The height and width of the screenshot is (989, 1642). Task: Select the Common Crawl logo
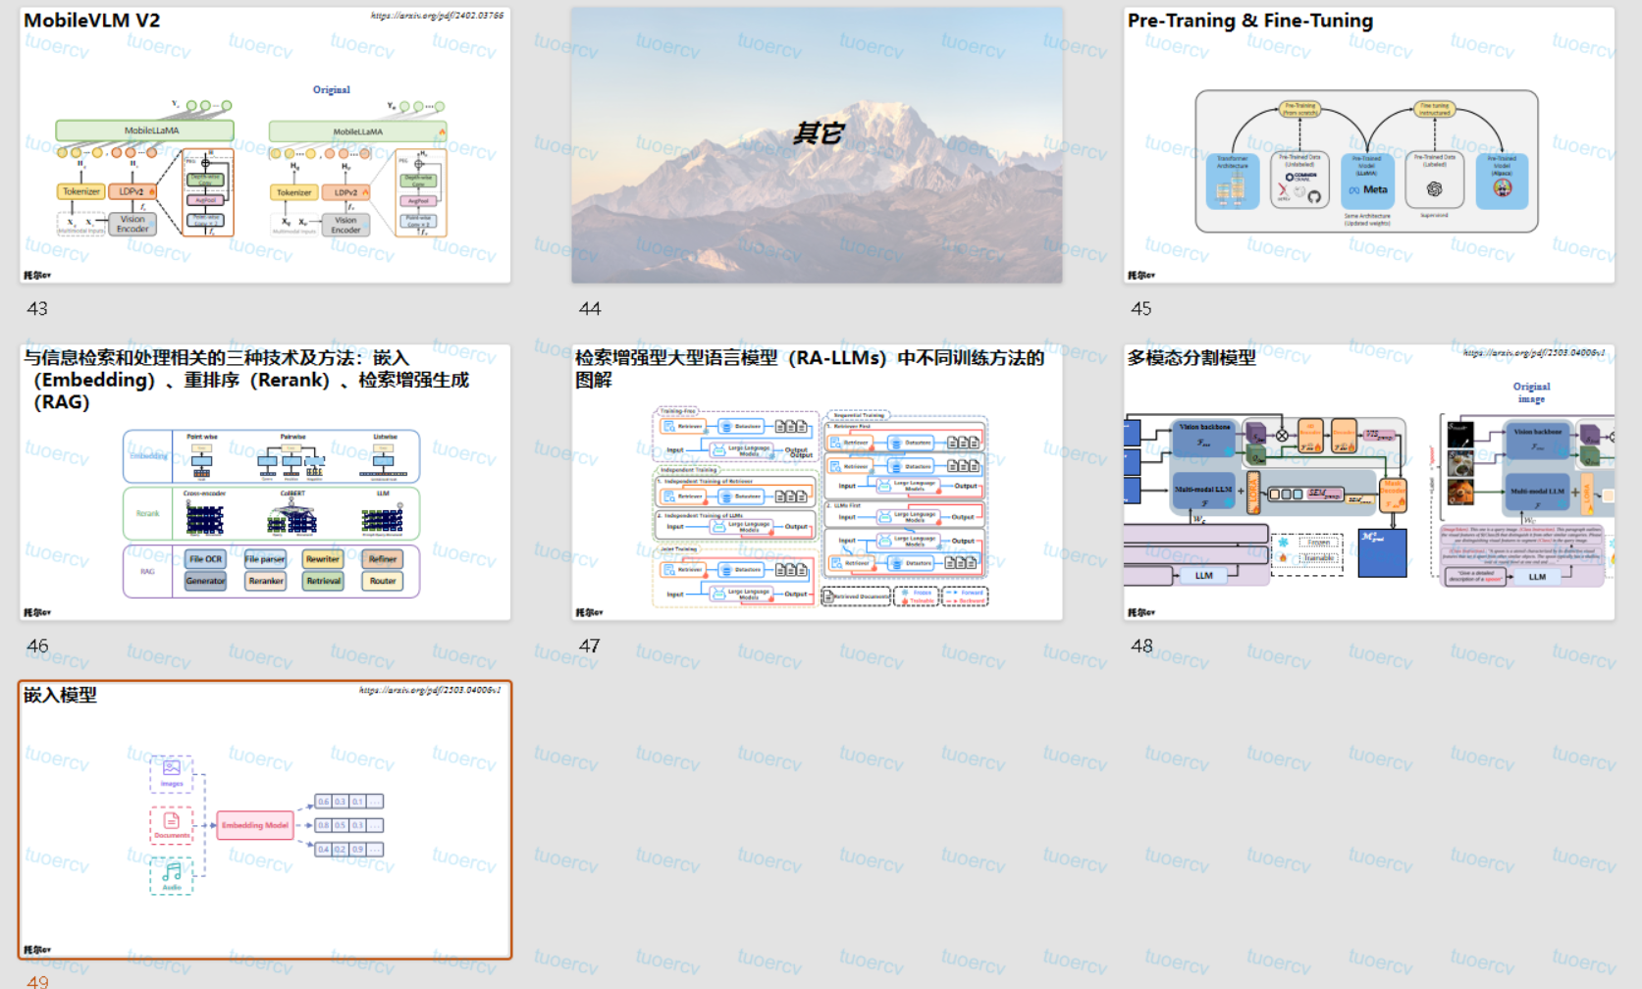tap(1300, 178)
